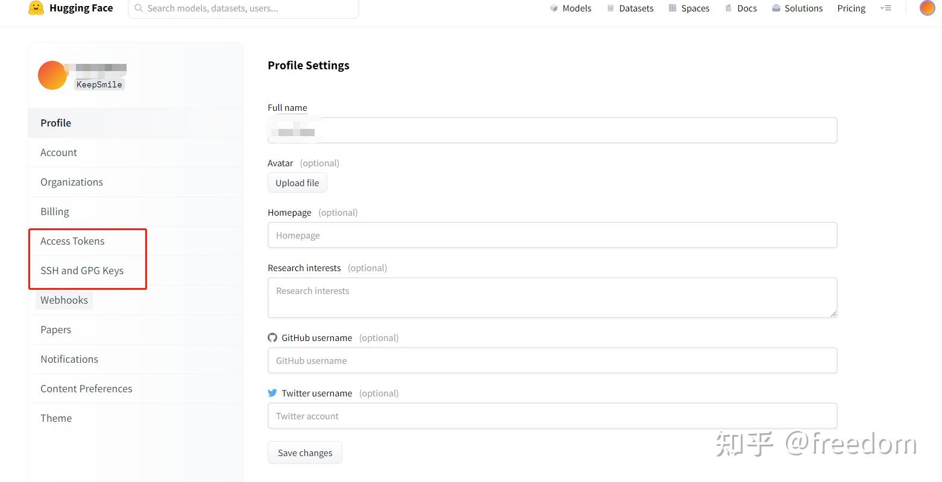This screenshot has height=482, width=942.
Task: Open Models via its cube icon
Action: [x=554, y=8]
